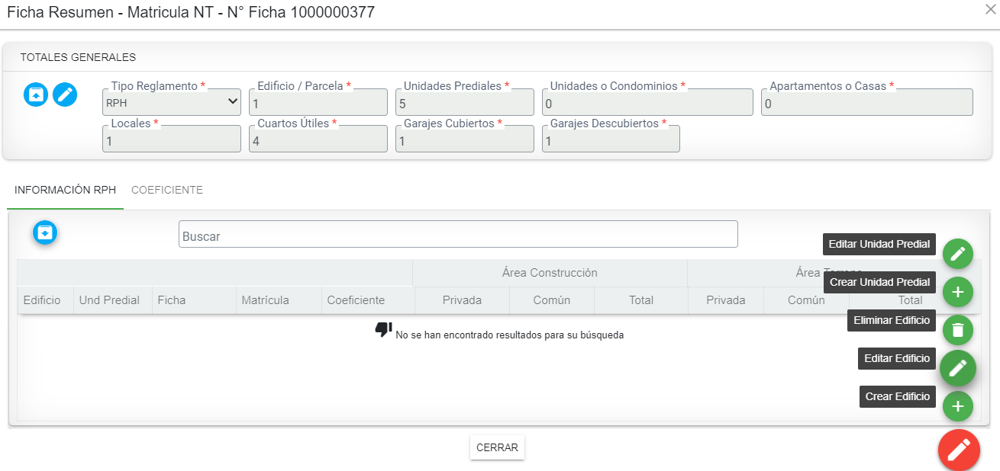This screenshot has height=471, width=1000.
Task: Click the red floating pencil action button
Action: coord(959,450)
